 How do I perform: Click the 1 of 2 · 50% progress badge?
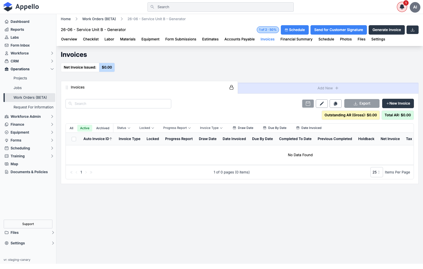click(x=268, y=30)
